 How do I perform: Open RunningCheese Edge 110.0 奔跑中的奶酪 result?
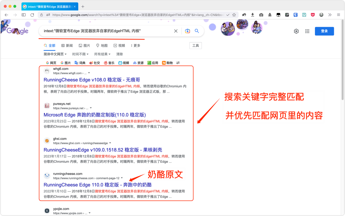pos(97,185)
